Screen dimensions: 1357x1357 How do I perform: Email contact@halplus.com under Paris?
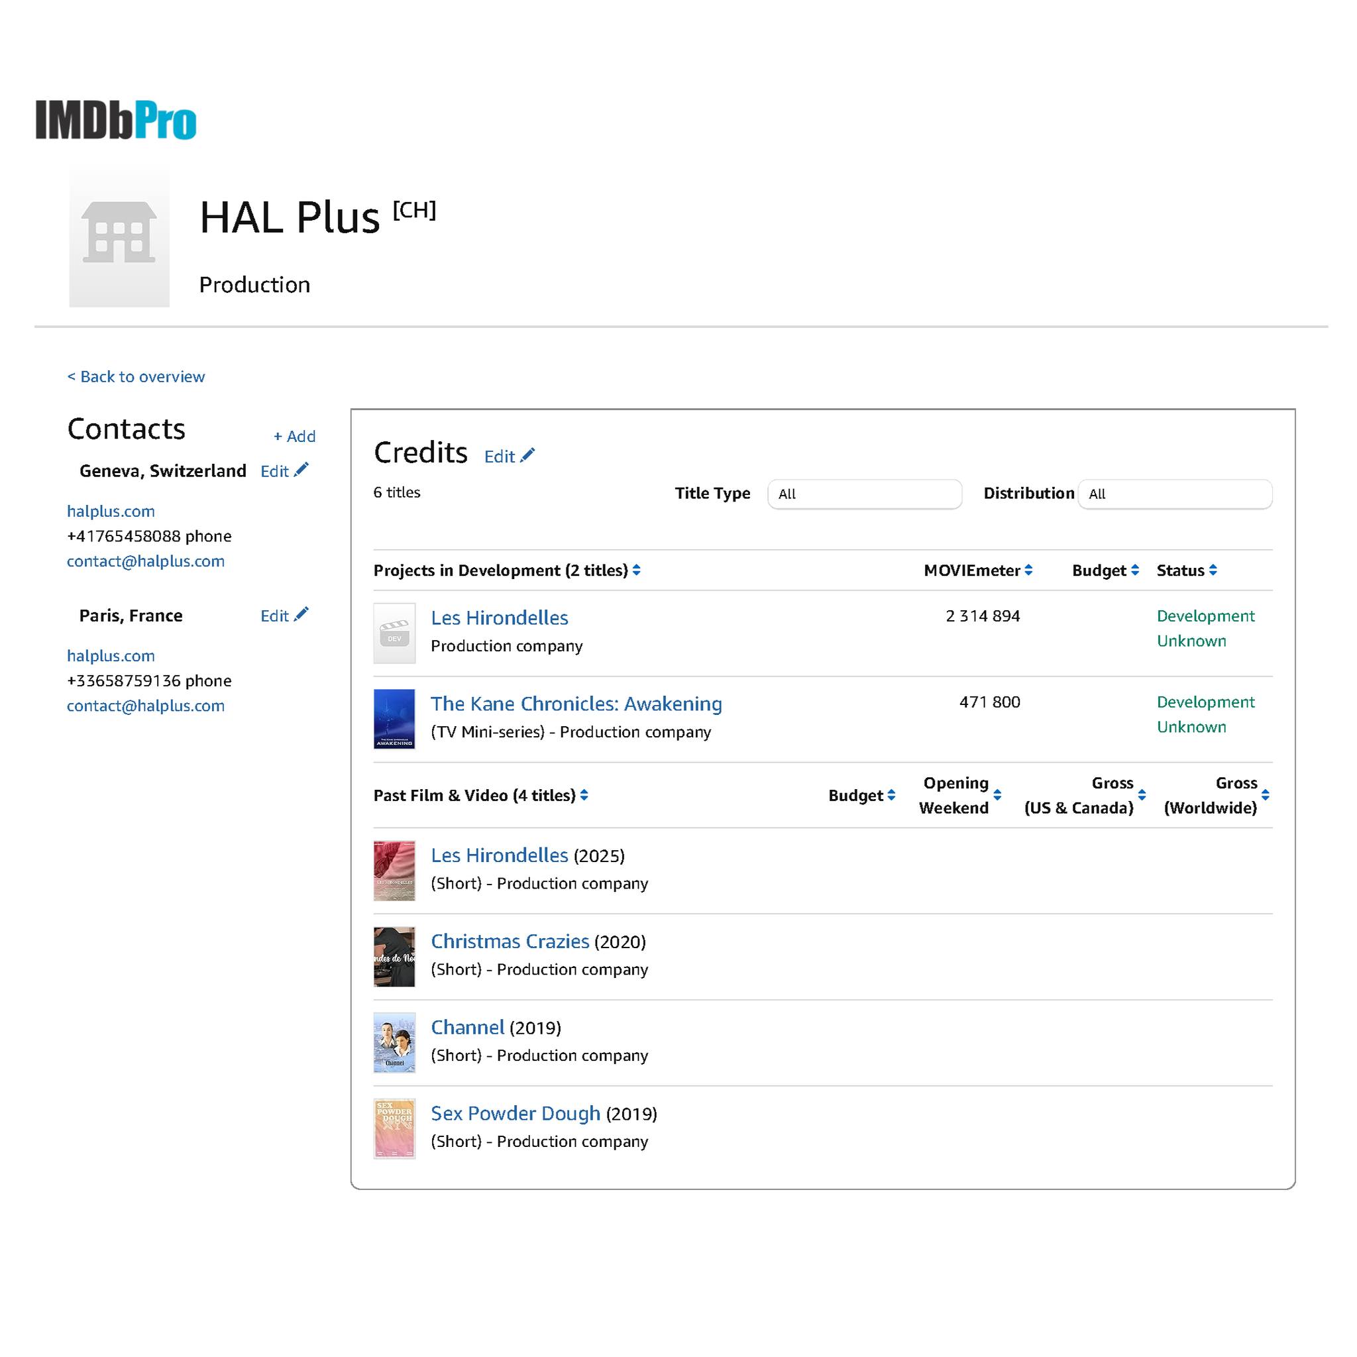click(145, 706)
